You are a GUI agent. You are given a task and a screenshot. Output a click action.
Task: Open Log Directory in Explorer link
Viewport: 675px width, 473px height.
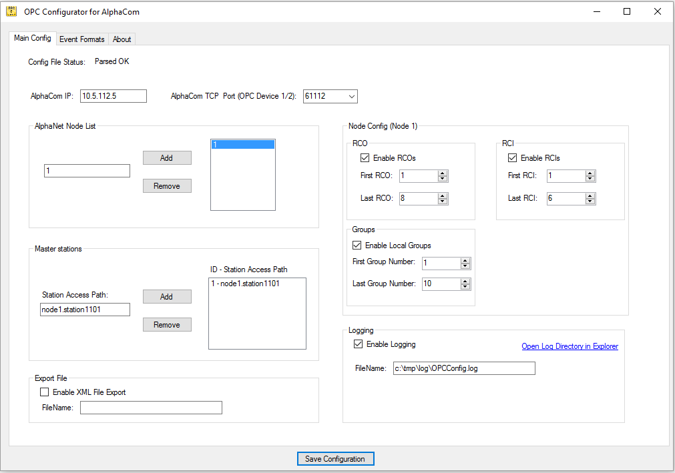pos(570,346)
